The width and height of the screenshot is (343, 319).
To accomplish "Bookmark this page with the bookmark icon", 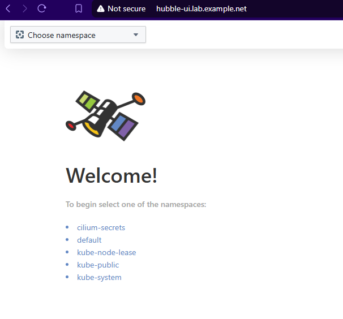I will tap(79, 8).
